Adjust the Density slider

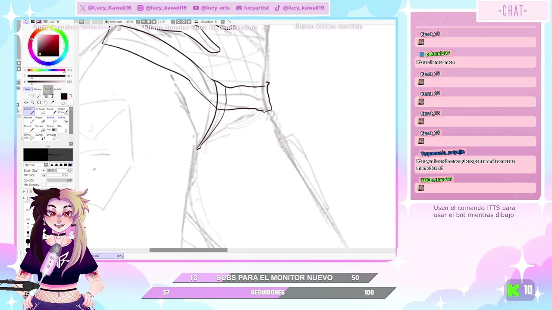click(60, 180)
